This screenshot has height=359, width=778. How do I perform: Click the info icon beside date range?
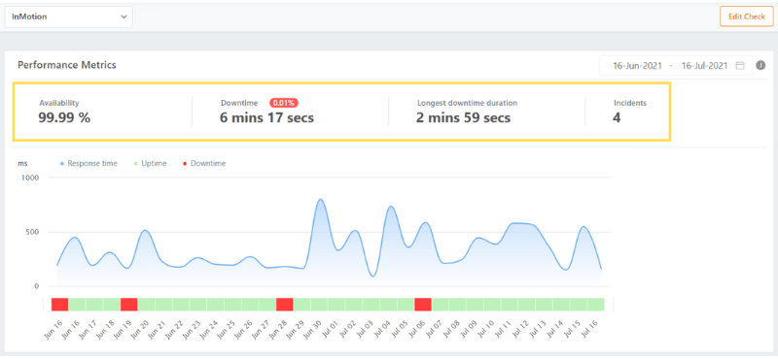click(760, 65)
